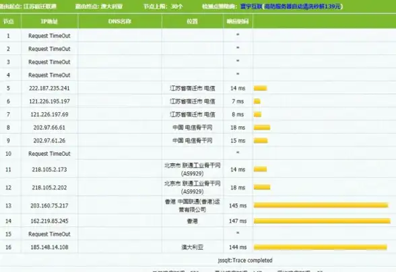Screen dimensions: 396x272
Task: Click the 14 ms value in row 5
Action: [x=238, y=88]
